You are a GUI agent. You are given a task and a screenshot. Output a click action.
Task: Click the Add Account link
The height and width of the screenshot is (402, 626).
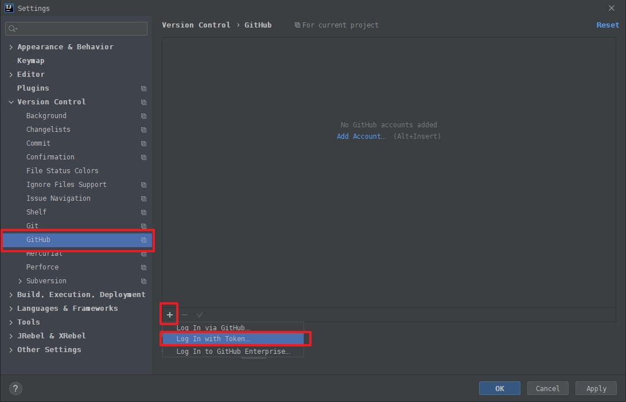point(361,136)
